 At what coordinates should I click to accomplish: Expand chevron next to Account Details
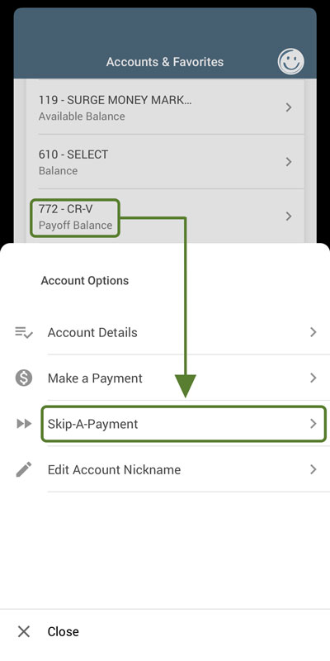313,333
